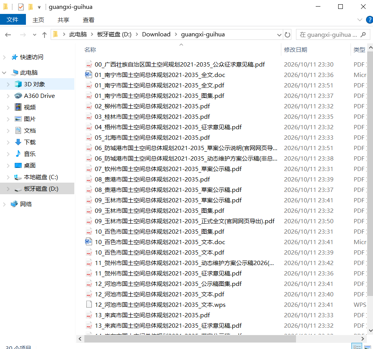Expand the 板牙磁盘 (D:) tree node

pyautogui.click(x=8, y=189)
